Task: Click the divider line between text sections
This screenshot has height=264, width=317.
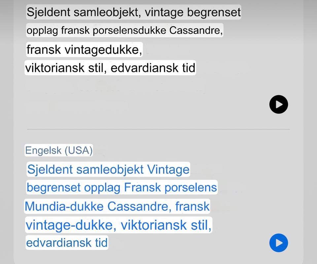Action: 158,129
